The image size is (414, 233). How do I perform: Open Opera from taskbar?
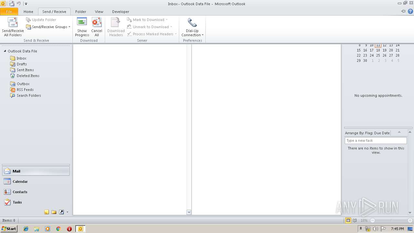click(x=69, y=229)
